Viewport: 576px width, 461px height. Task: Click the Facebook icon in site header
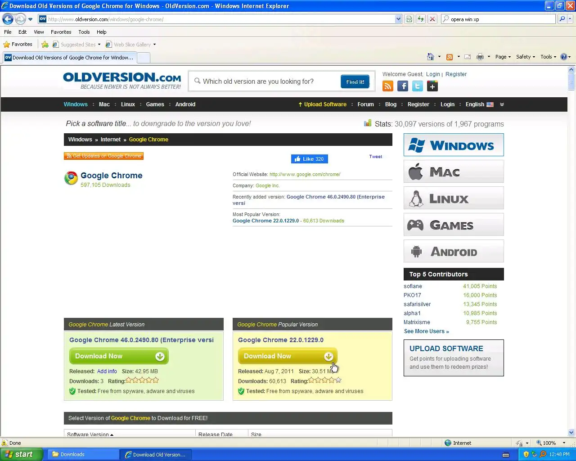(403, 86)
